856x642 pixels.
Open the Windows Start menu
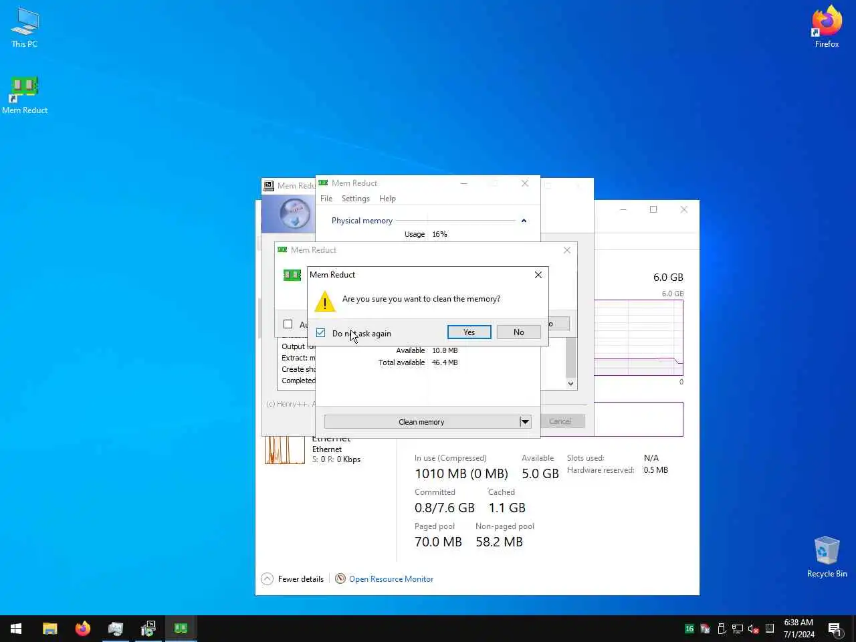16,629
